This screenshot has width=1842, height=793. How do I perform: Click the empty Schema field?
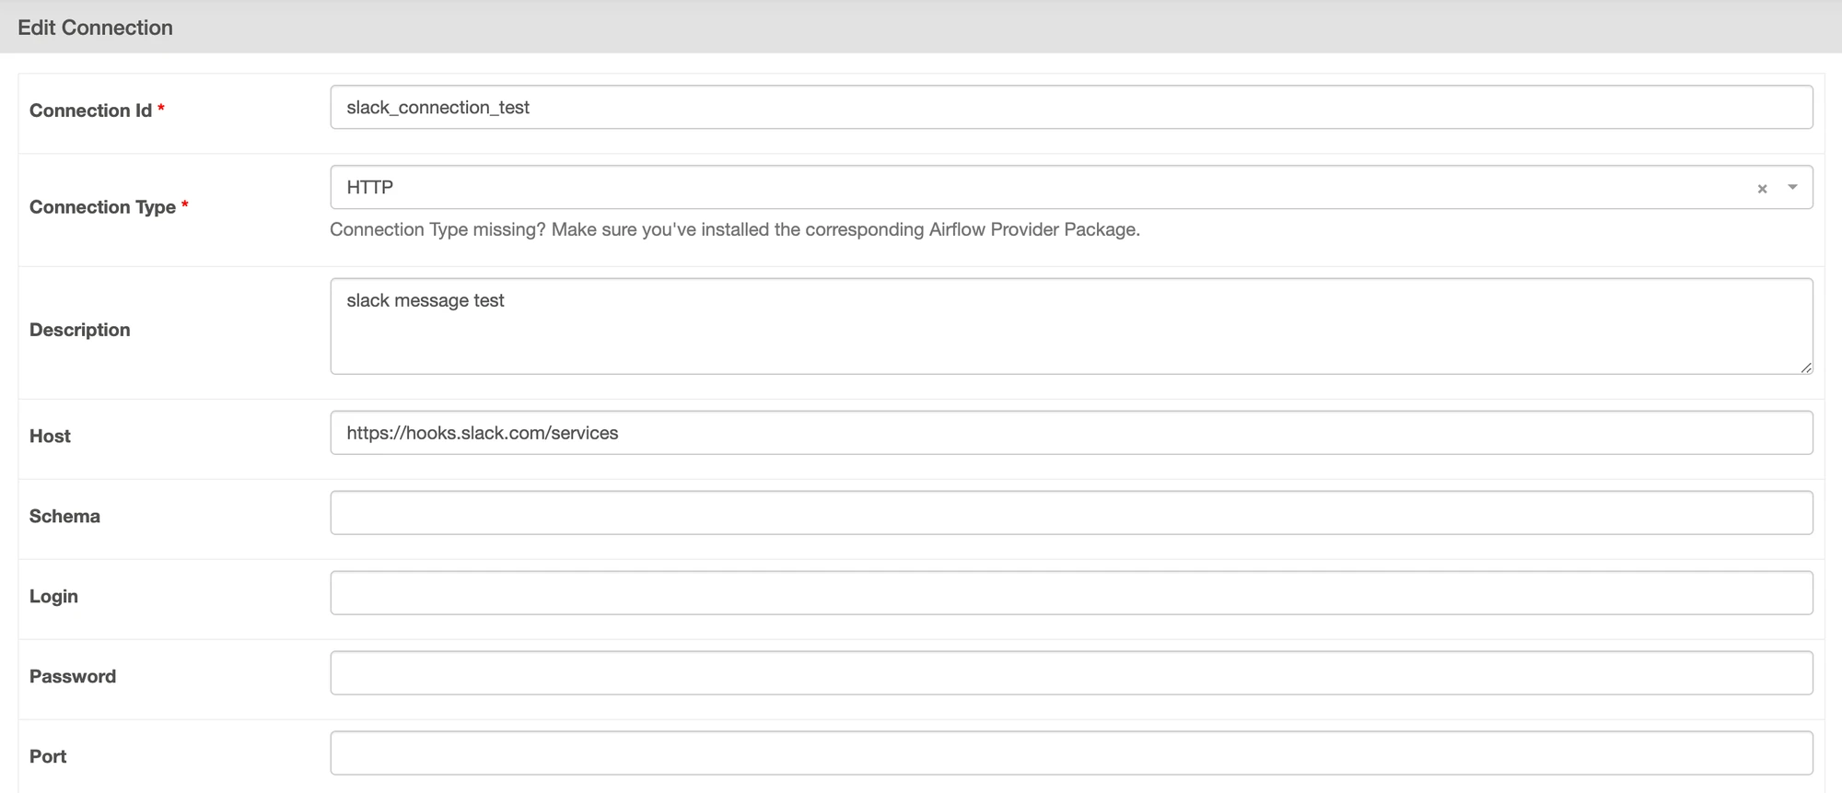[1071, 513]
